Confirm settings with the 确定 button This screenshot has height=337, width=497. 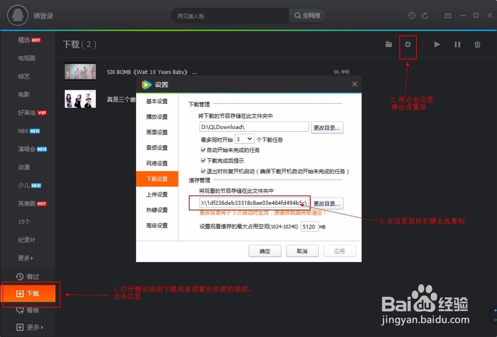[265, 251]
